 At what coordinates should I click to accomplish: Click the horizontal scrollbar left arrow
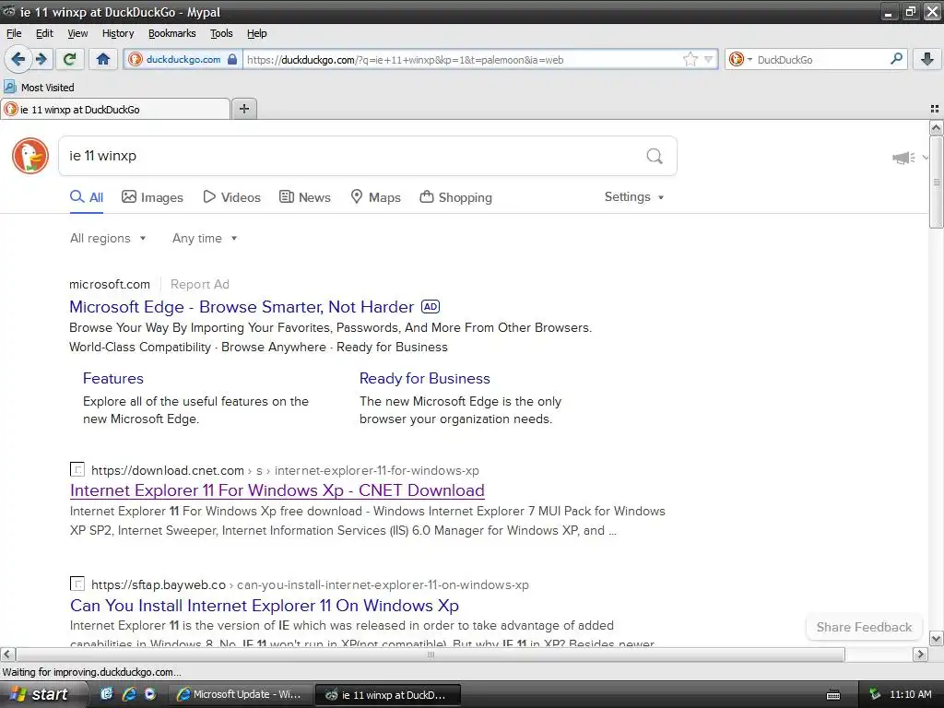(x=7, y=654)
